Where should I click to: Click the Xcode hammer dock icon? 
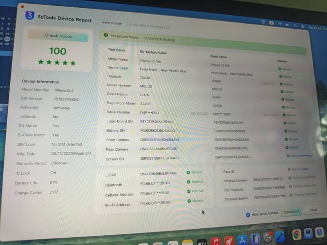[x=280, y=236]
